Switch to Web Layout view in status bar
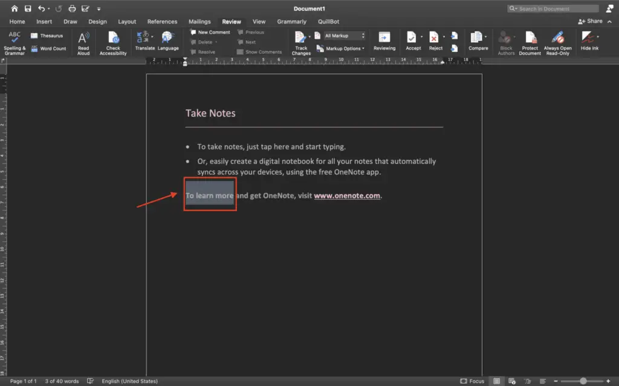 [512, 381]
